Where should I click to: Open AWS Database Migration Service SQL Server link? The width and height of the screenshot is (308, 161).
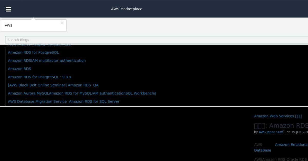[x=64, y=101]
